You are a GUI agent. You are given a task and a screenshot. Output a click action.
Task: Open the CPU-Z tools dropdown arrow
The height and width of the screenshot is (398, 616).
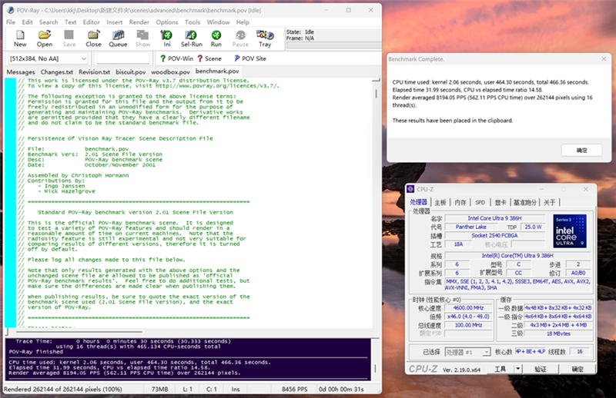point(517,369)
